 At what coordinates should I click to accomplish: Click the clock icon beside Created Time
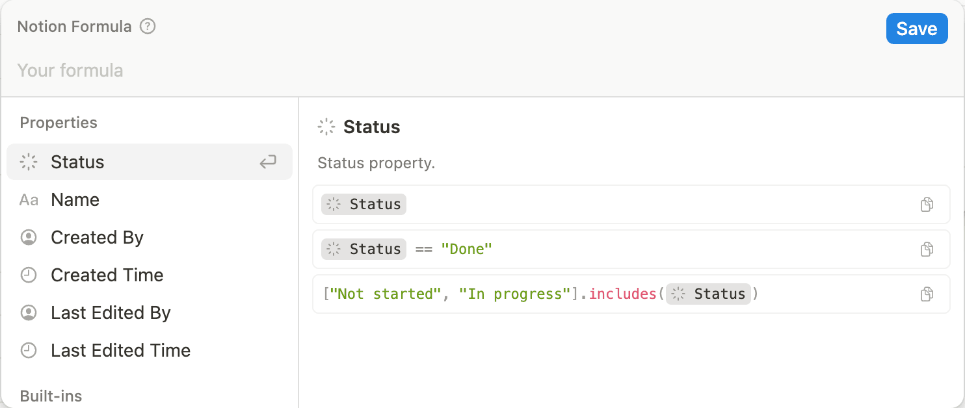29,275
